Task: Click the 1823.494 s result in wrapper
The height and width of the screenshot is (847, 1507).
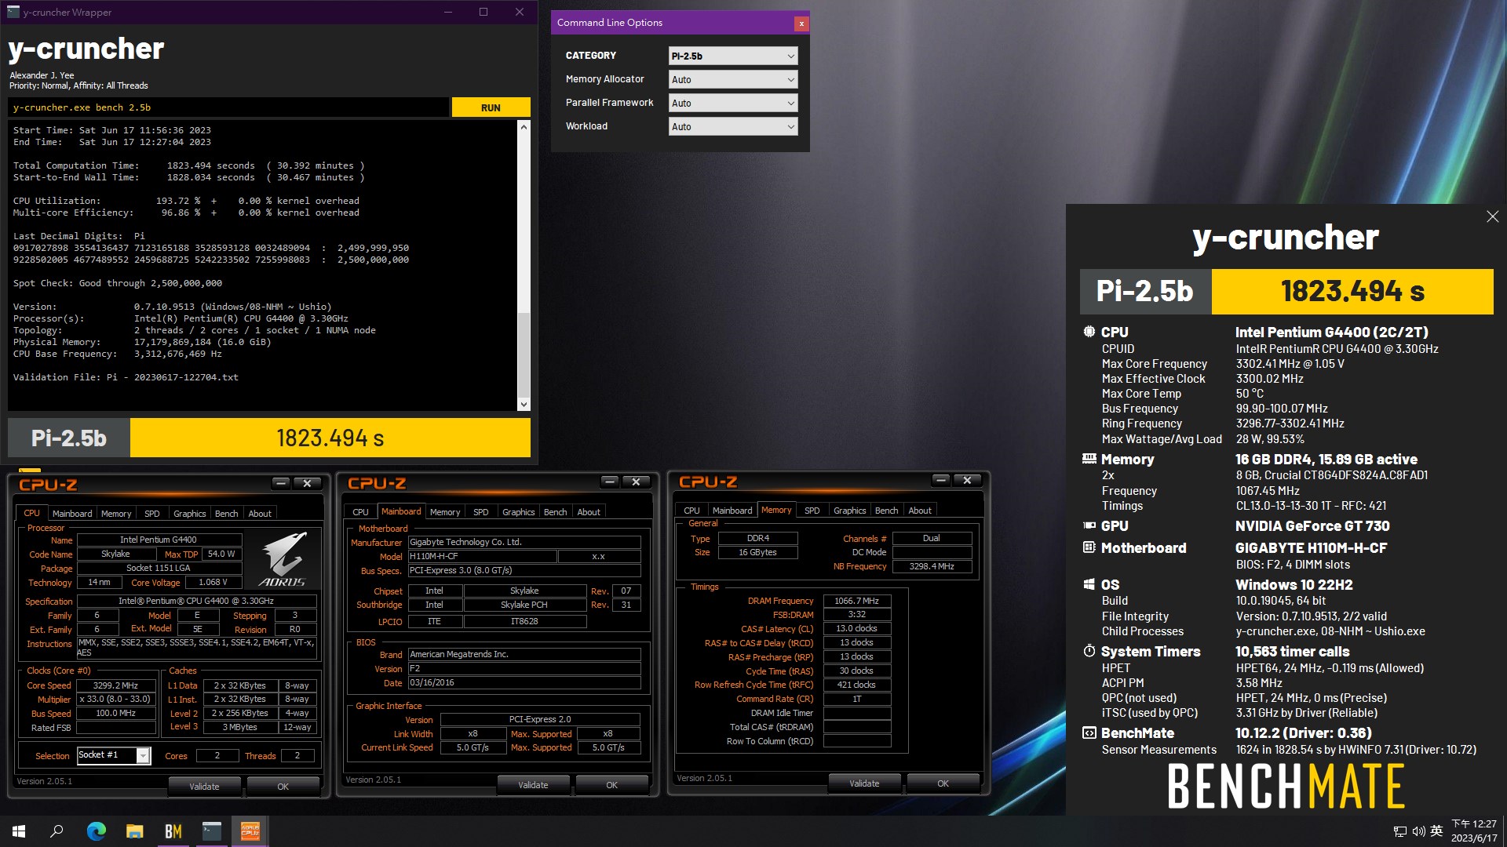Action: 330,438
